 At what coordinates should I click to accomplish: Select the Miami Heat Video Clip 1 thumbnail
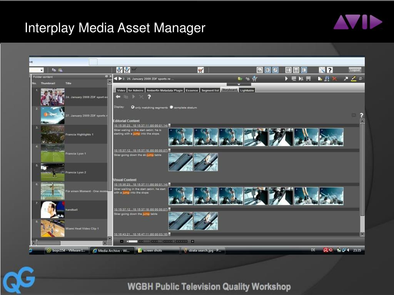point(52,229)
